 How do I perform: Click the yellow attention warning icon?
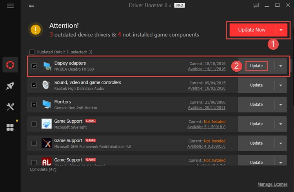click(36, 30)
